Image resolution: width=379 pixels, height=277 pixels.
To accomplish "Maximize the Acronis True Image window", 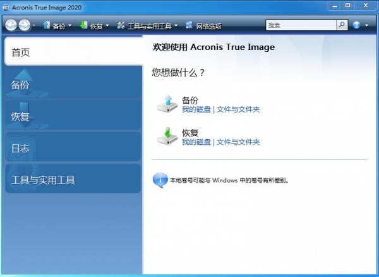I will 347,6.
